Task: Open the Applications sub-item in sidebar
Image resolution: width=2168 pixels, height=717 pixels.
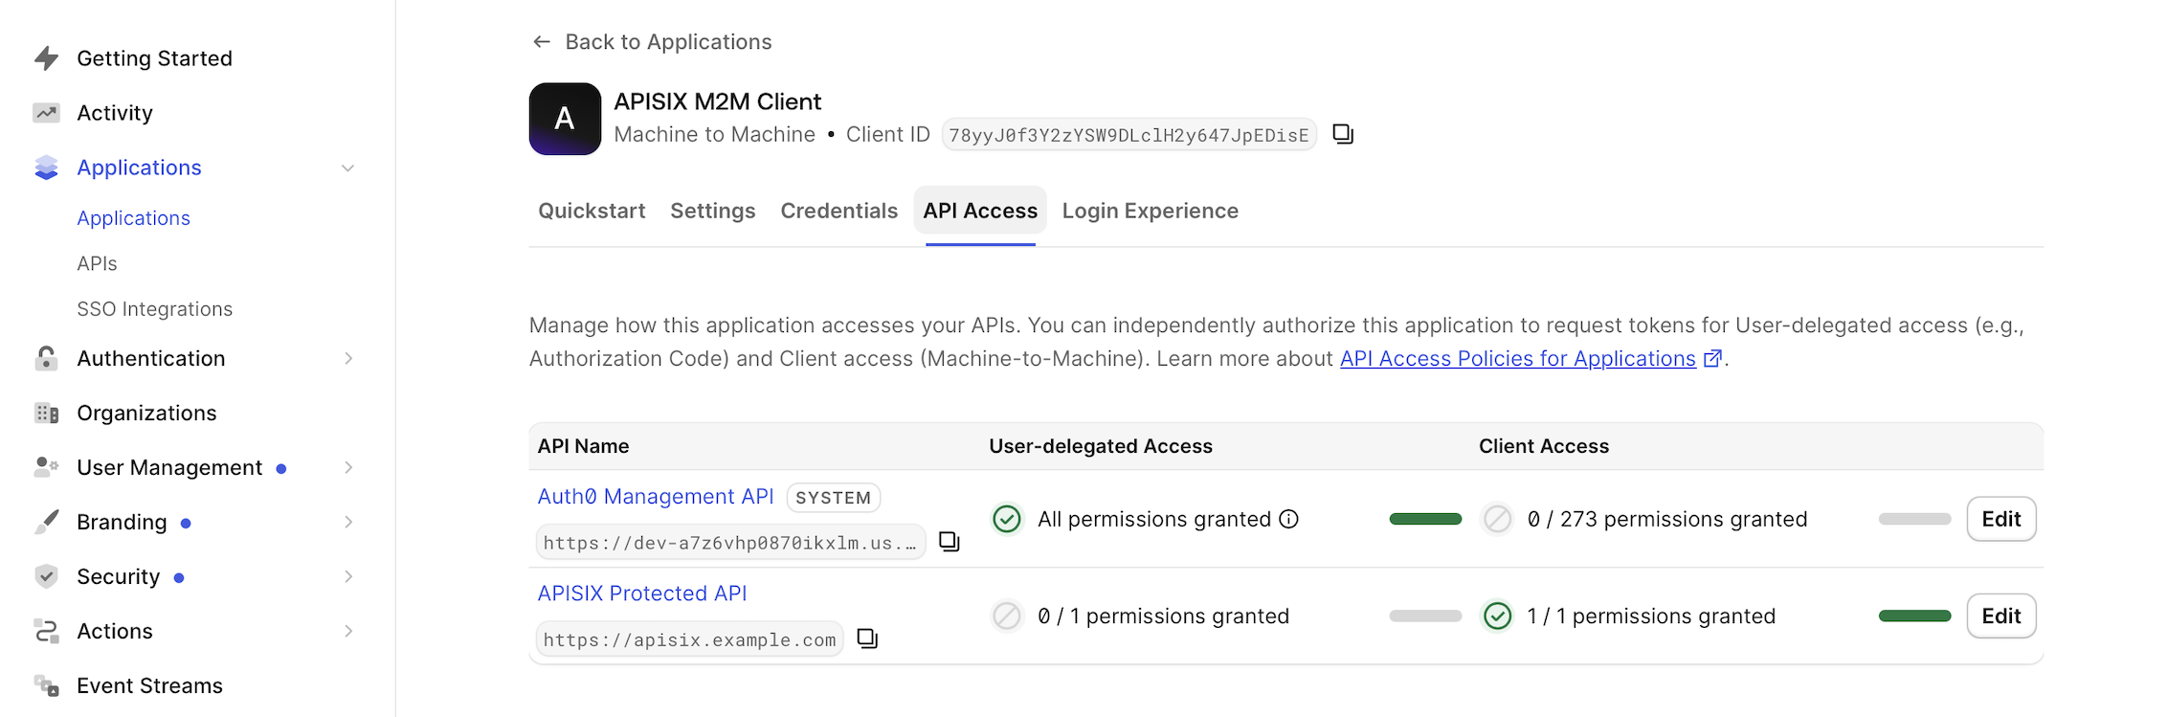Action: (x=134, y=218)
